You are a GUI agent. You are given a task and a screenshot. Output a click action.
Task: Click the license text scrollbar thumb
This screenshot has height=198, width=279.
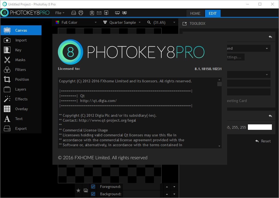point(219,84)
